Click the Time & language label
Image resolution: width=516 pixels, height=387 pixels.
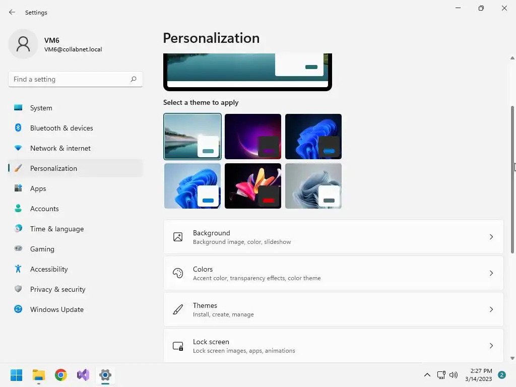point(57,229)
